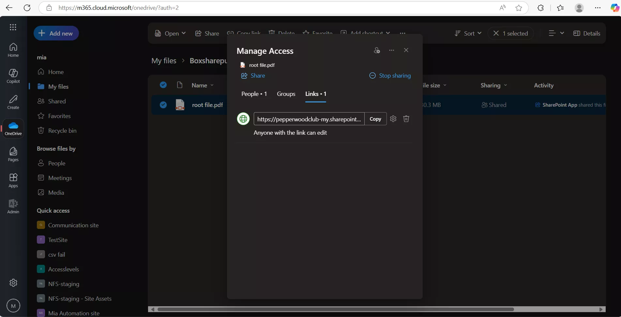Click the Read aloud icon in address bar
Viewport: 621px width, 317px height.
(503, 8)
